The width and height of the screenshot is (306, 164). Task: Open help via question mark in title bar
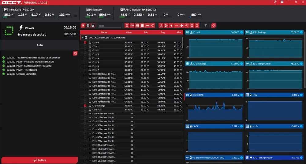click(x=275, y=2)
